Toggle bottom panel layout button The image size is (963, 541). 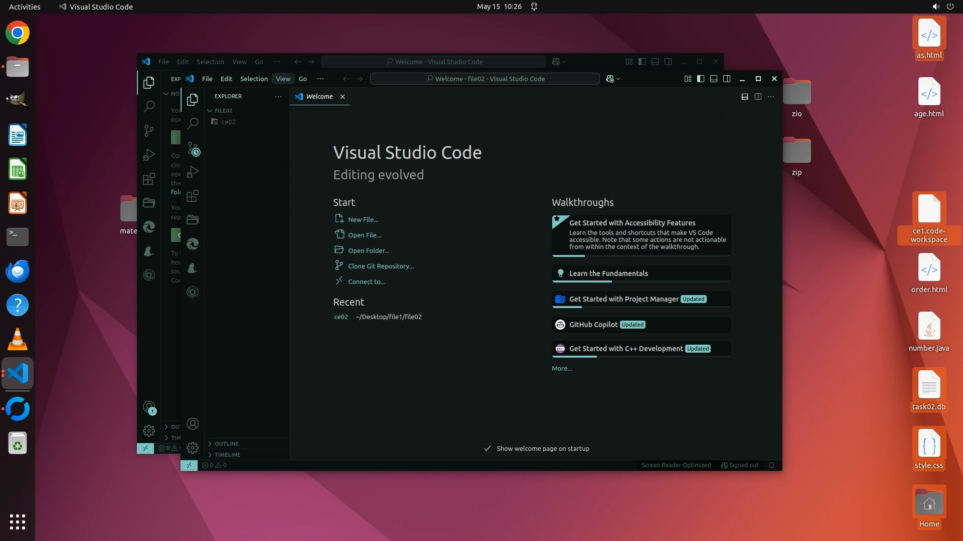coord(714,79)
